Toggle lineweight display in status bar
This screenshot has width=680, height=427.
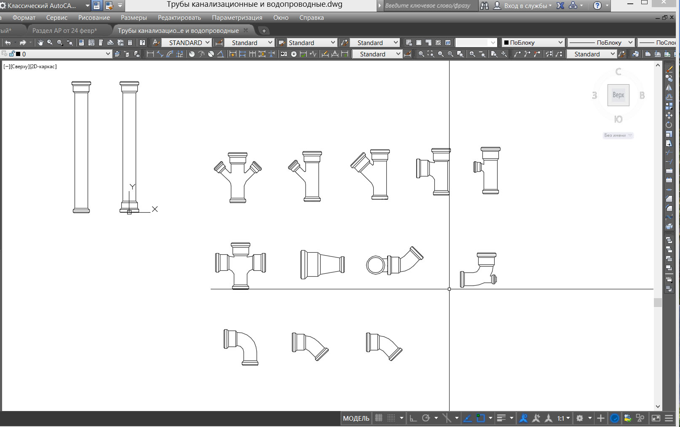tap(501, 418)
